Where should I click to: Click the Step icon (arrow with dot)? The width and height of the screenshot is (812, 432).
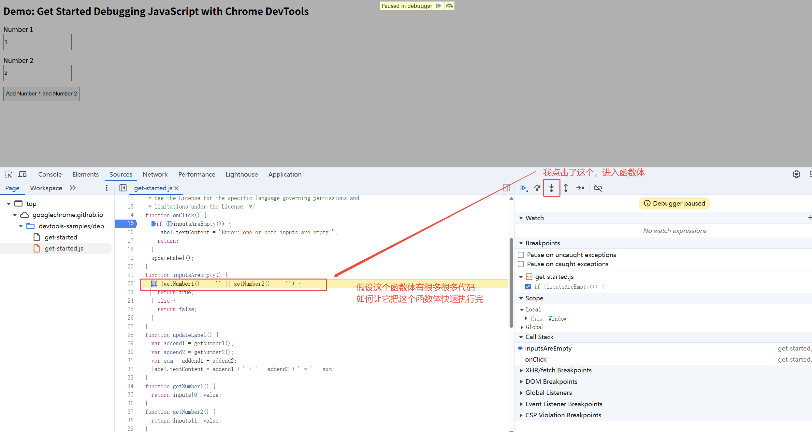click(580, 188)
